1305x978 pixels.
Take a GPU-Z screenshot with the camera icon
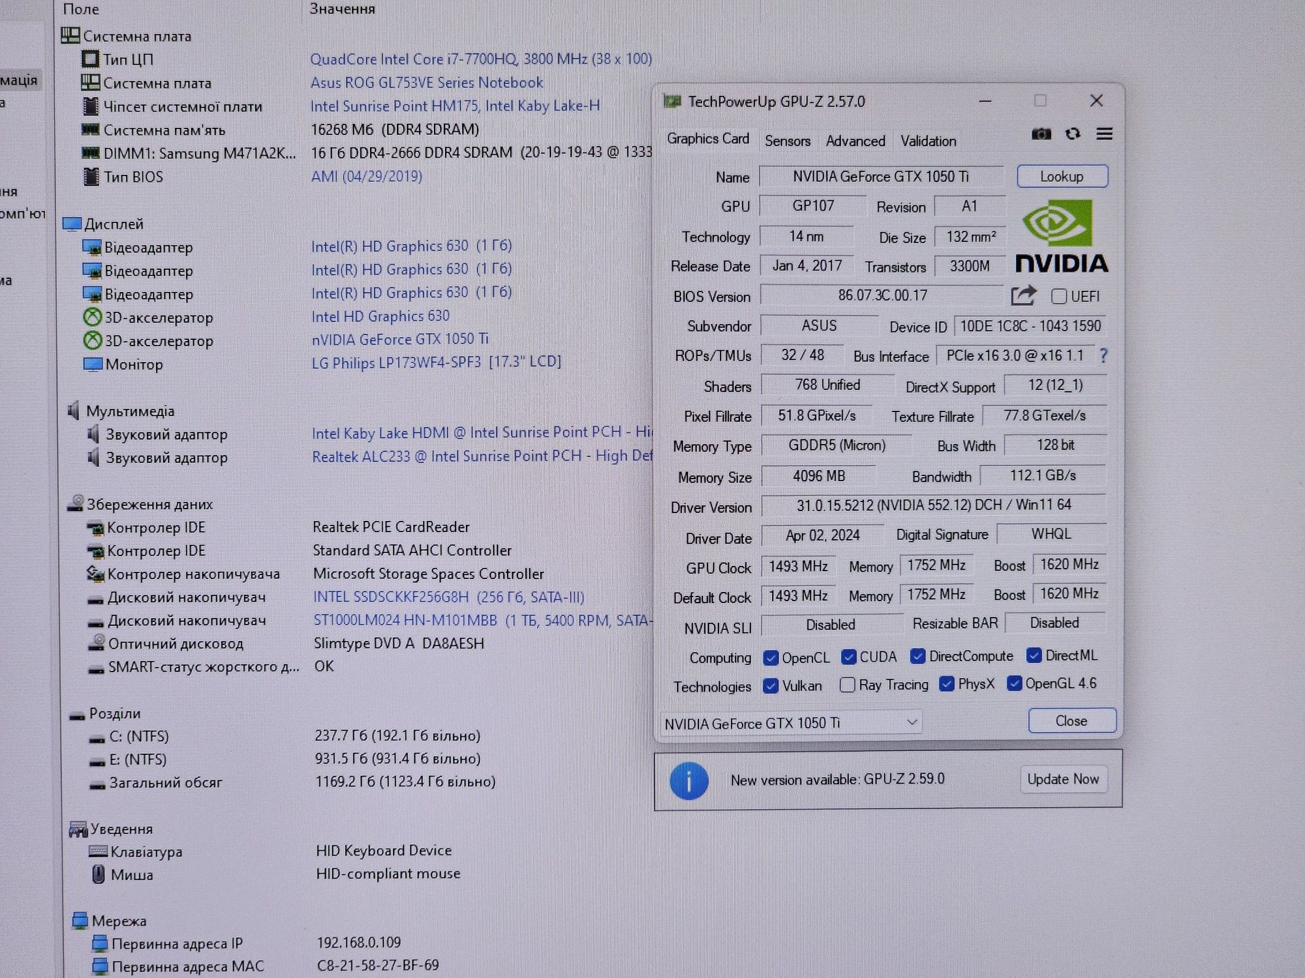pos(1041,134)
